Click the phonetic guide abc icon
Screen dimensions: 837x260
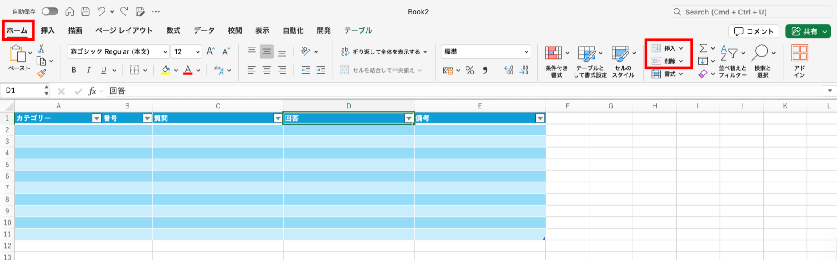click(219, 70)
